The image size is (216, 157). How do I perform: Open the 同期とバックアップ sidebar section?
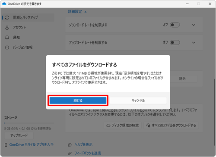tap(29, 18)
